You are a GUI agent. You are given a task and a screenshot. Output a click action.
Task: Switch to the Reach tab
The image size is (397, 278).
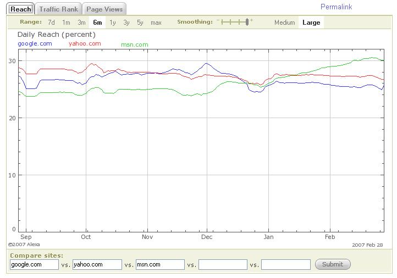pos(21,9)
